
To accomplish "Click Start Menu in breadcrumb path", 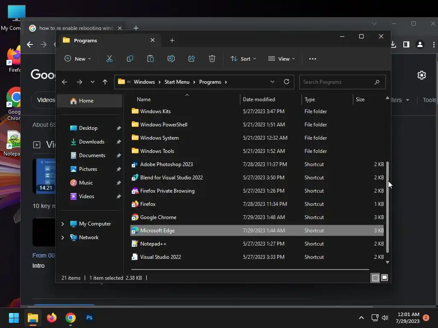I will coord(177,82).
